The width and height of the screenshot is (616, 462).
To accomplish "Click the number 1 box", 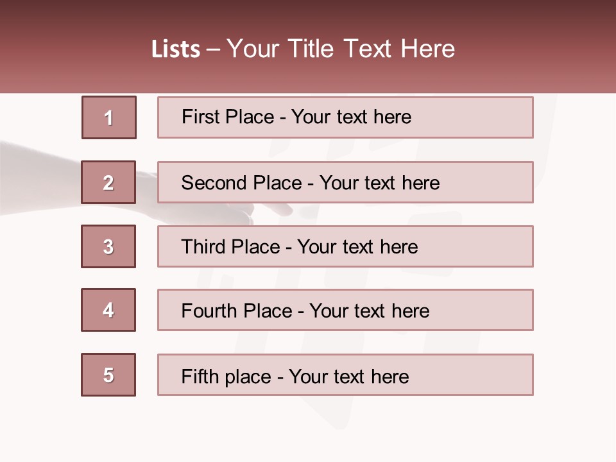I will (108, 117).
